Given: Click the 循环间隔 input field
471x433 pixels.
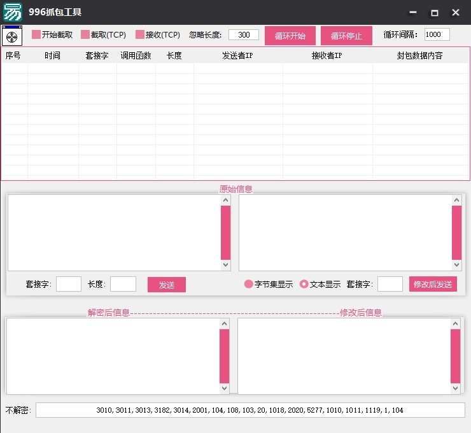Looking at the screenshot, I should coord(437,35).
